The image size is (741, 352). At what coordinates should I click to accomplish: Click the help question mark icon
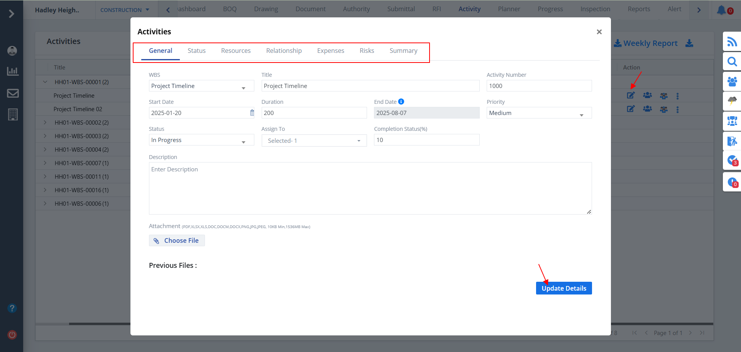point(12,308)
